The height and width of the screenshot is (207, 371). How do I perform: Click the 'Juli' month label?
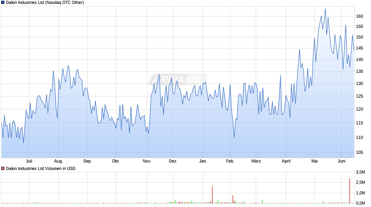[x=29, y=161]
